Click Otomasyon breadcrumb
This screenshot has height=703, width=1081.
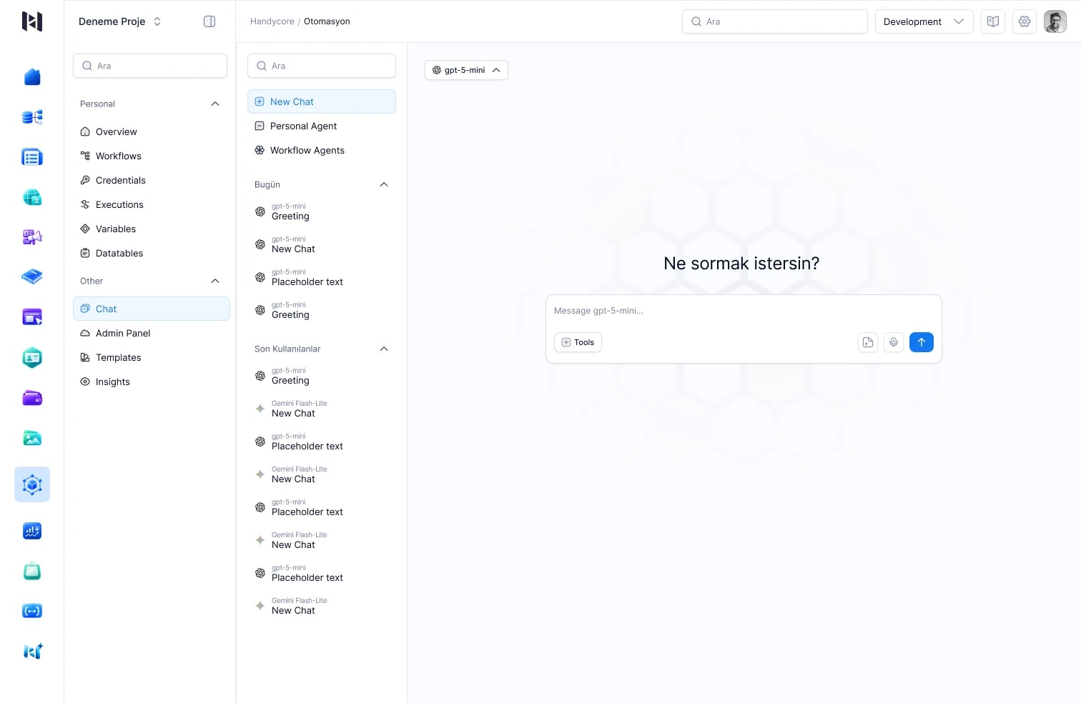pos(327,21)
